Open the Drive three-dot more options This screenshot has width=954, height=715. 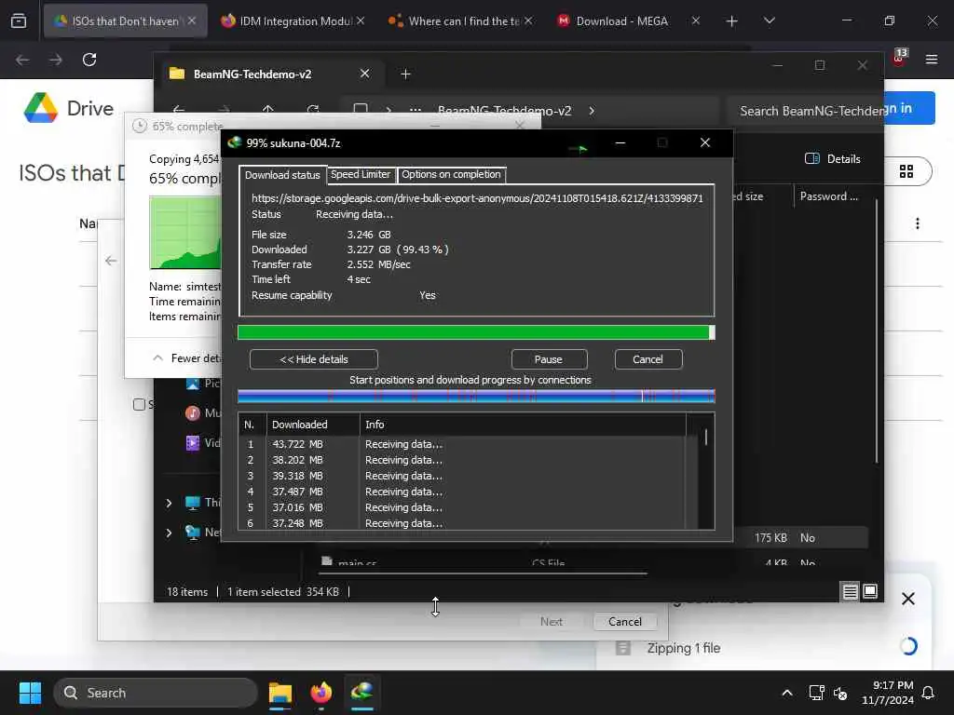click(x=917, y=223)
